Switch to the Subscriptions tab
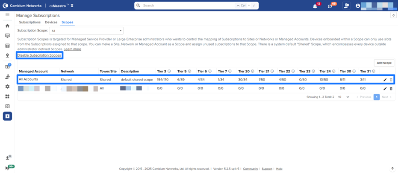This screenshot has width=398, height=173. click(x=30, y=22)
